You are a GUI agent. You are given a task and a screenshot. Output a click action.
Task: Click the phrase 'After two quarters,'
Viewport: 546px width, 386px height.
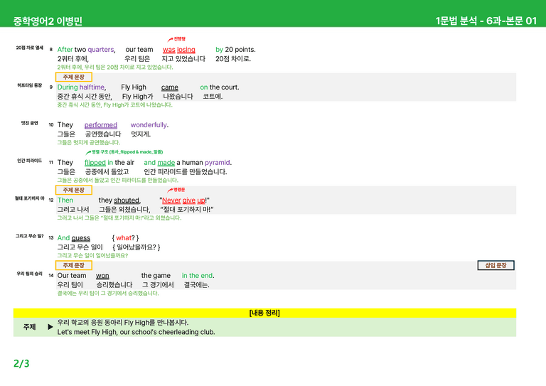point(86,50)
